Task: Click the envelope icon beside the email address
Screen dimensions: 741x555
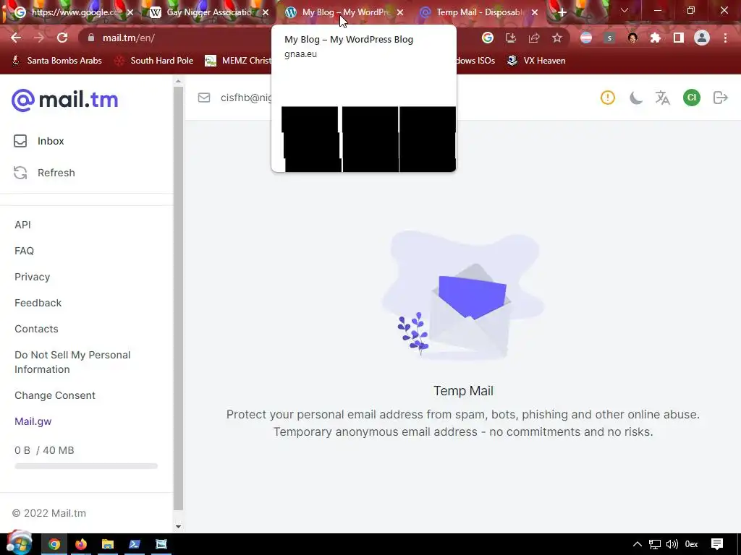Action: [204, 98]
